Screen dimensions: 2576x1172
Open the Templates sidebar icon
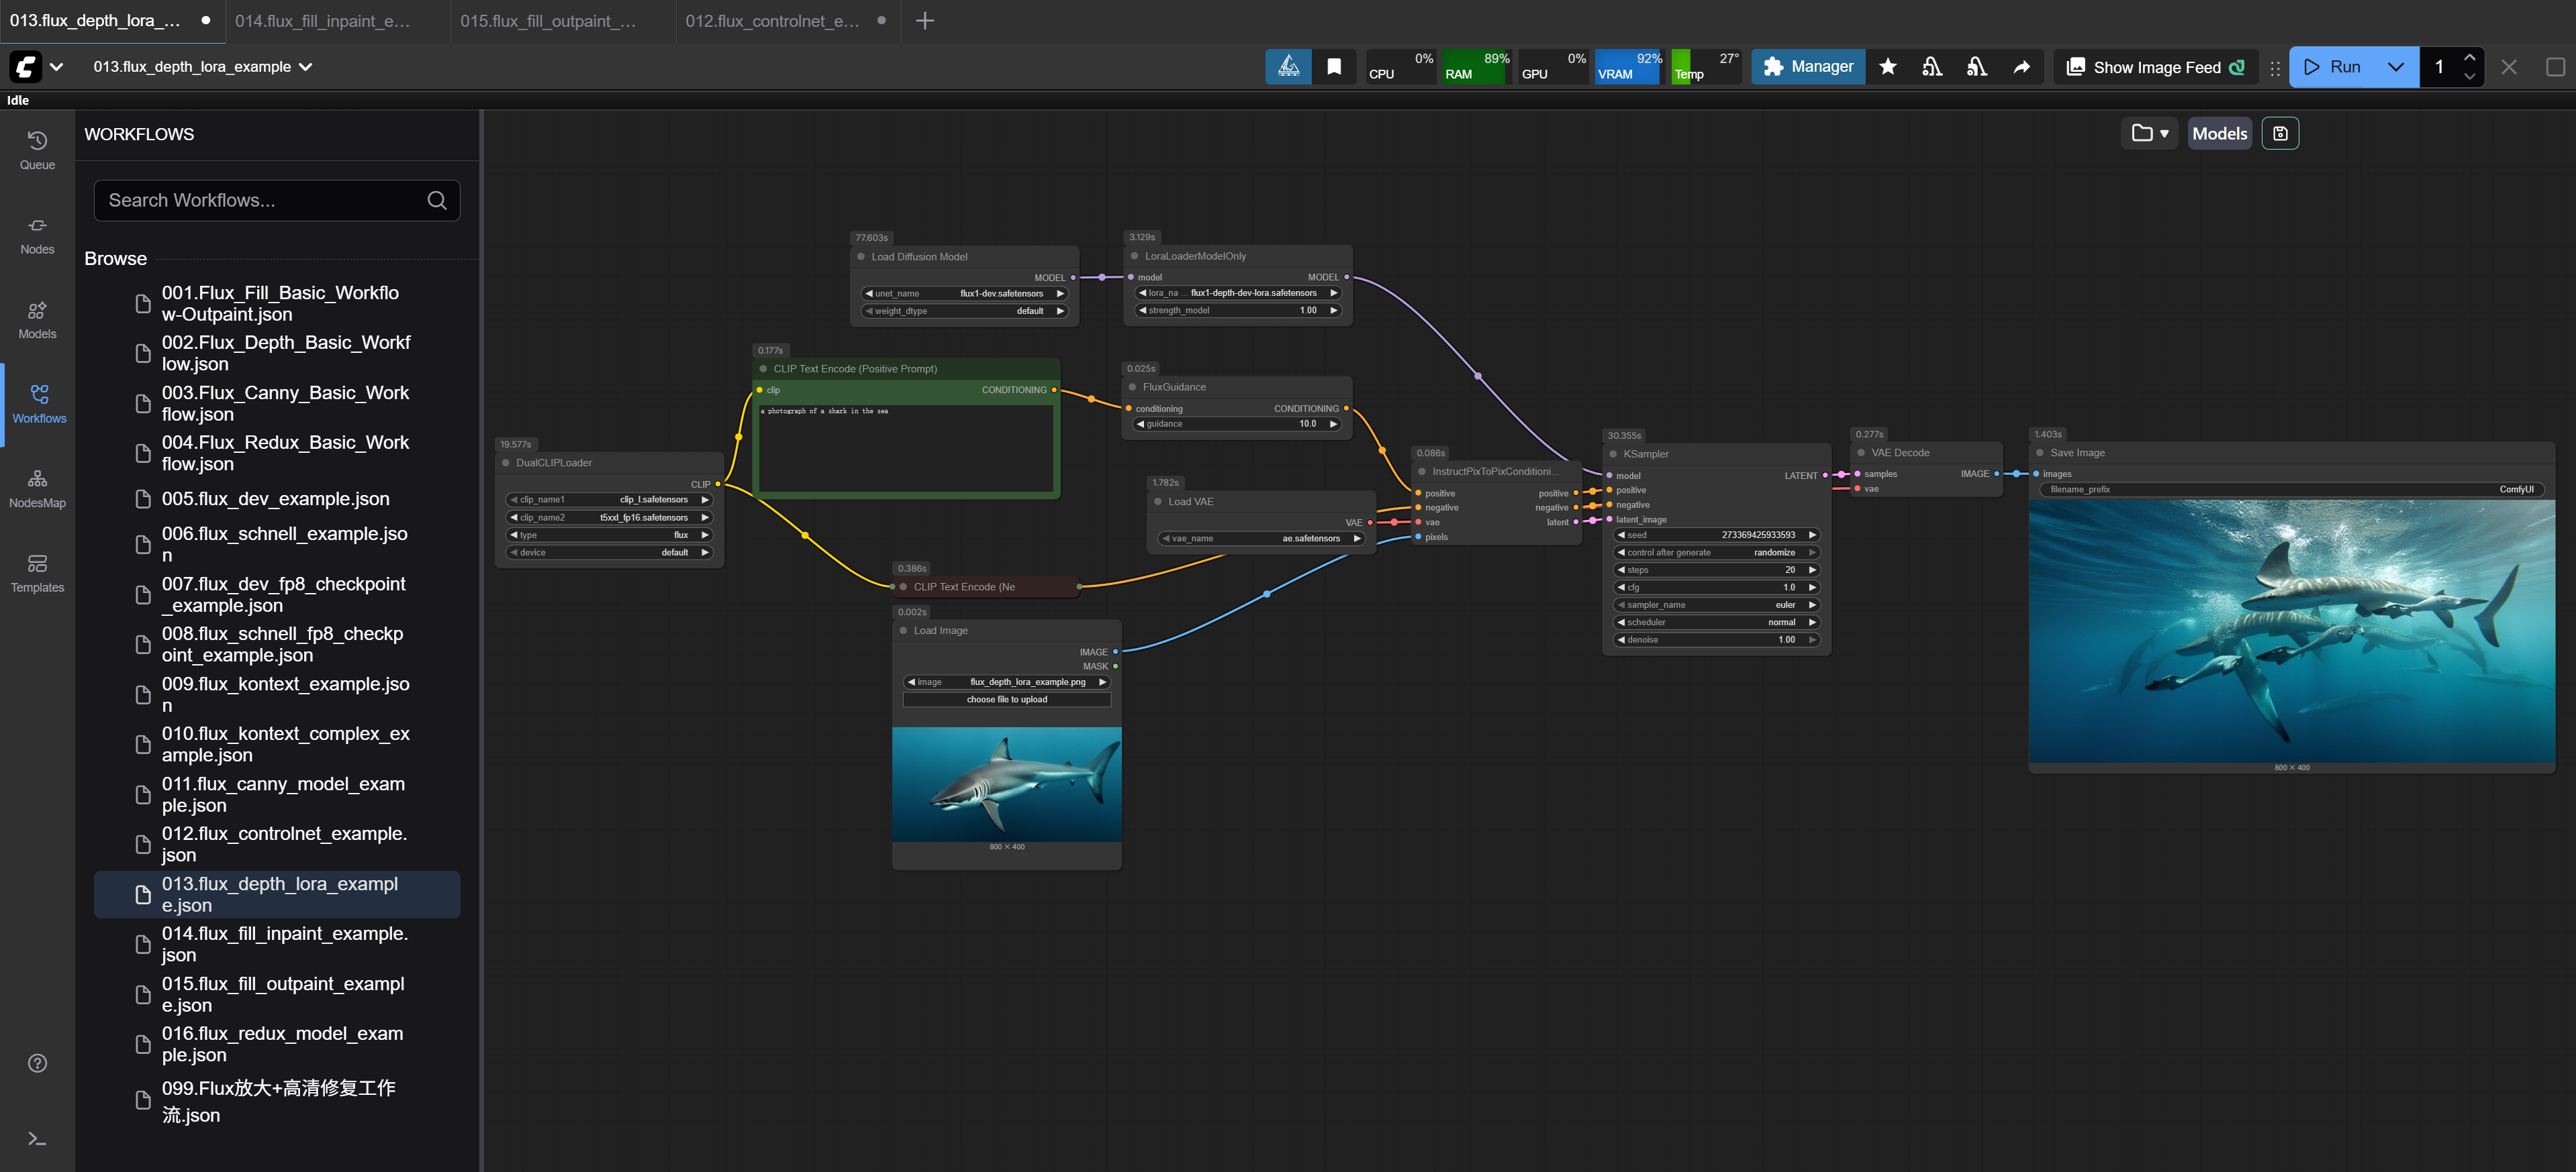coord(37,574)
